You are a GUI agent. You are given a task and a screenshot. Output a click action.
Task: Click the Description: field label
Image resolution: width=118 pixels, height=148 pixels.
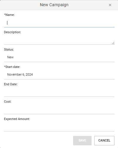coord(13,32)
